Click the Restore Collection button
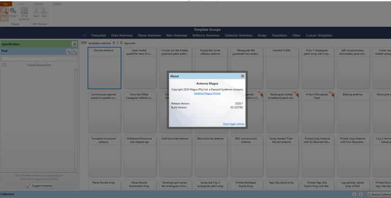Screen dimensions: 391x198 pos(379,194)
